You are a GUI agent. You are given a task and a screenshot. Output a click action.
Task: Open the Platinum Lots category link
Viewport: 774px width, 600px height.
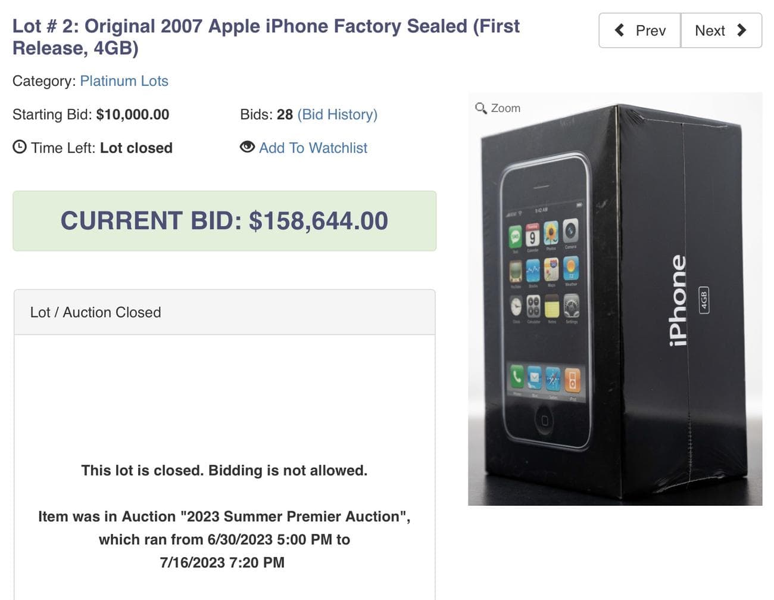tap(124, 81)
